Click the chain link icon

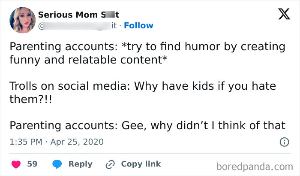(x=111, y=164)
